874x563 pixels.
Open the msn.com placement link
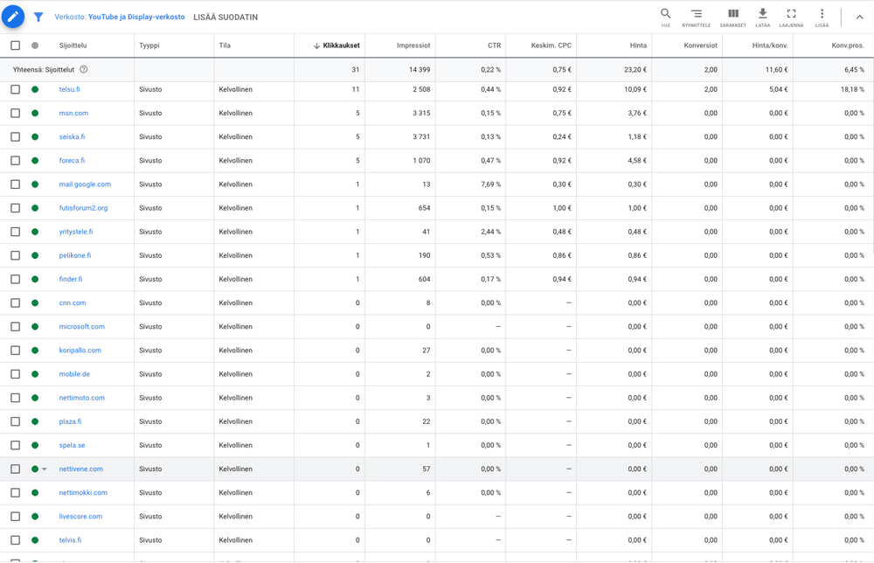coord(73,114)
